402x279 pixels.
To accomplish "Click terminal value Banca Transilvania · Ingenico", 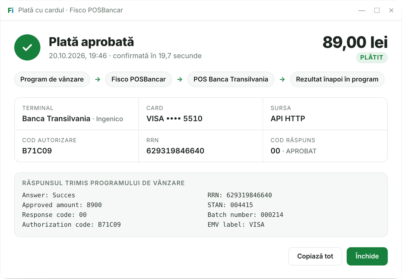I will tap(73, 119).
